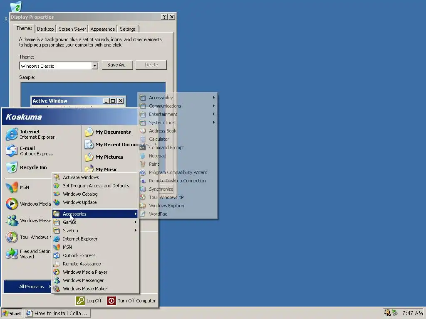Click the taskbar clock showing 7:47 AM

point(412,313)
